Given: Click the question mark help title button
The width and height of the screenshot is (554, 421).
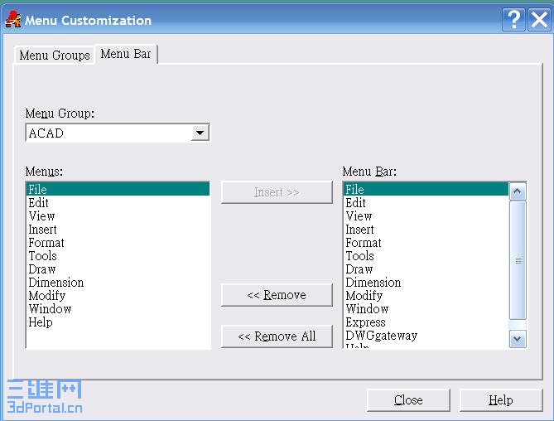Looking at the screenshot, I should coord(513,20).
